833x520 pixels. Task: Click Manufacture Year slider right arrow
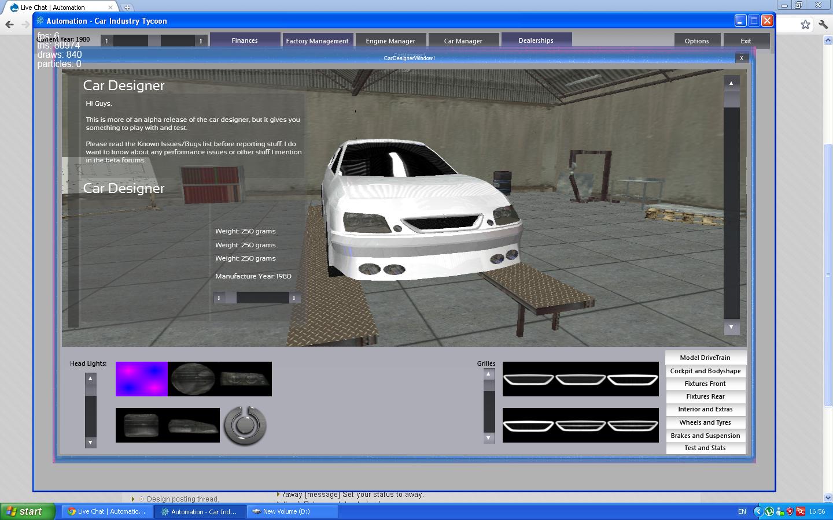pyautogui.click(x=294, y=298)
